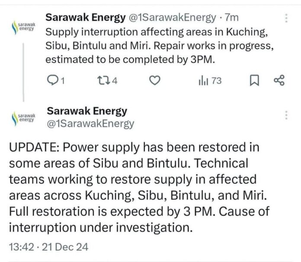301x262 pixels.
Task: Open the more options menu on the first tweet
Action: pos(286,18)
